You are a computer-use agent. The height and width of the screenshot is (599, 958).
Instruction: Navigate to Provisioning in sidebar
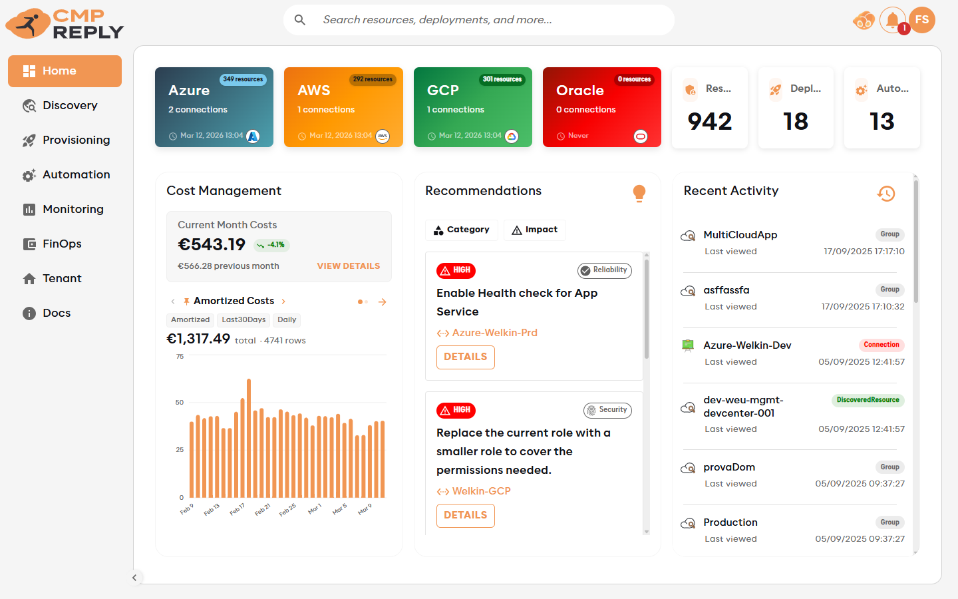pos(76,140)
